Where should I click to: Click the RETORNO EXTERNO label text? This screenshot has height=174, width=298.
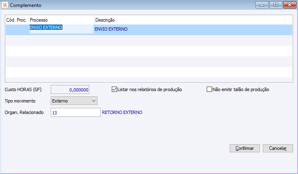click(122, 112)
